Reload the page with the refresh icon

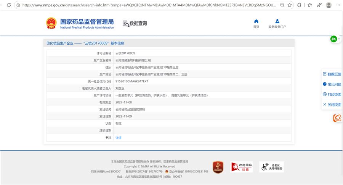(9, 5)
